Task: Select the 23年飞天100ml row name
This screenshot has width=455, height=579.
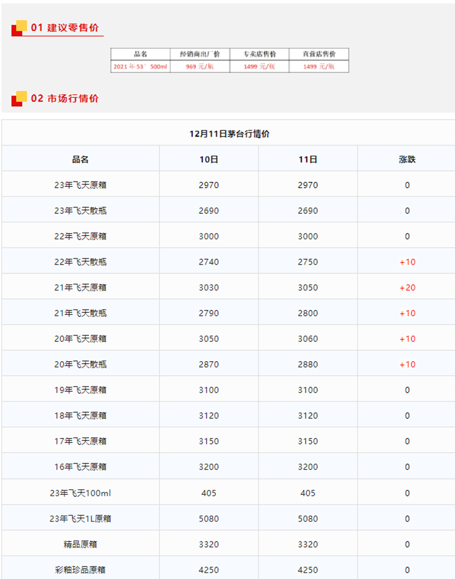Action: coord(80,493)
